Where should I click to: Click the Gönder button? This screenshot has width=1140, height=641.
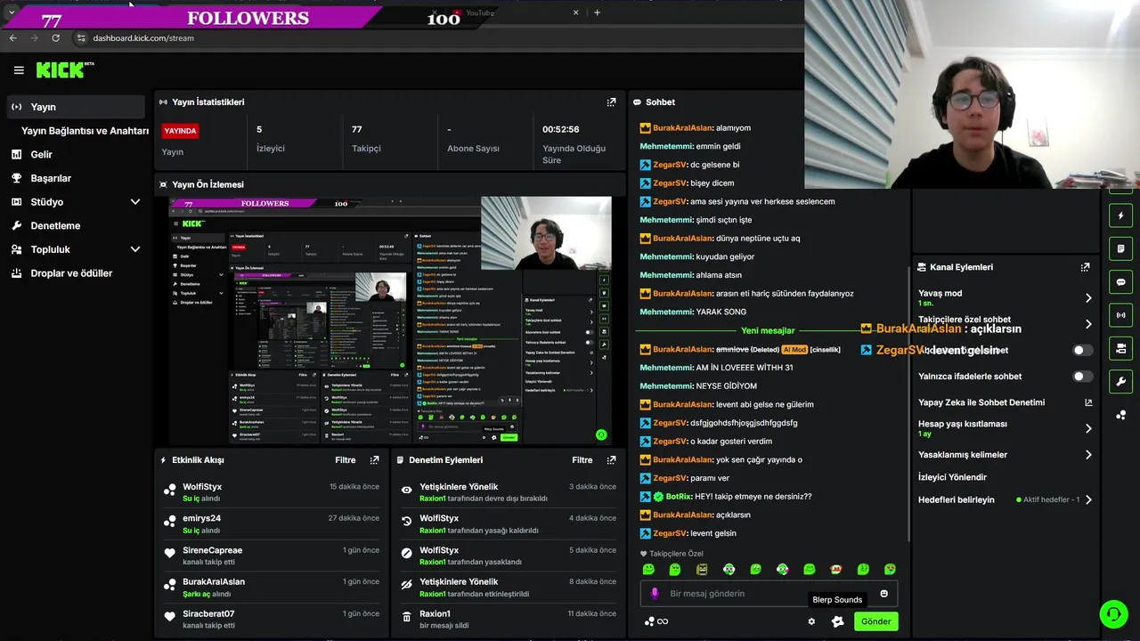pos(875,621)
